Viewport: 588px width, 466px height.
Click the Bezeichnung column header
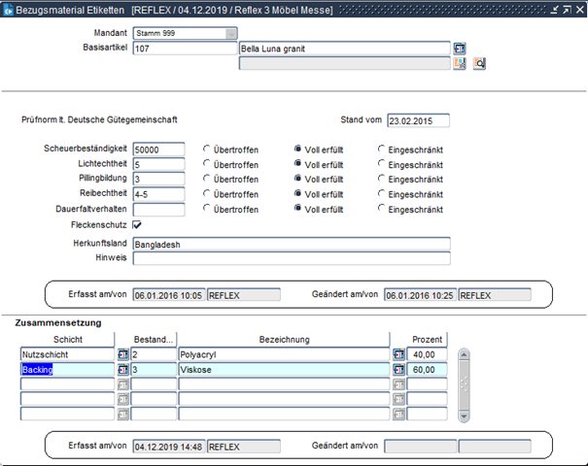[x=284, y=340]
